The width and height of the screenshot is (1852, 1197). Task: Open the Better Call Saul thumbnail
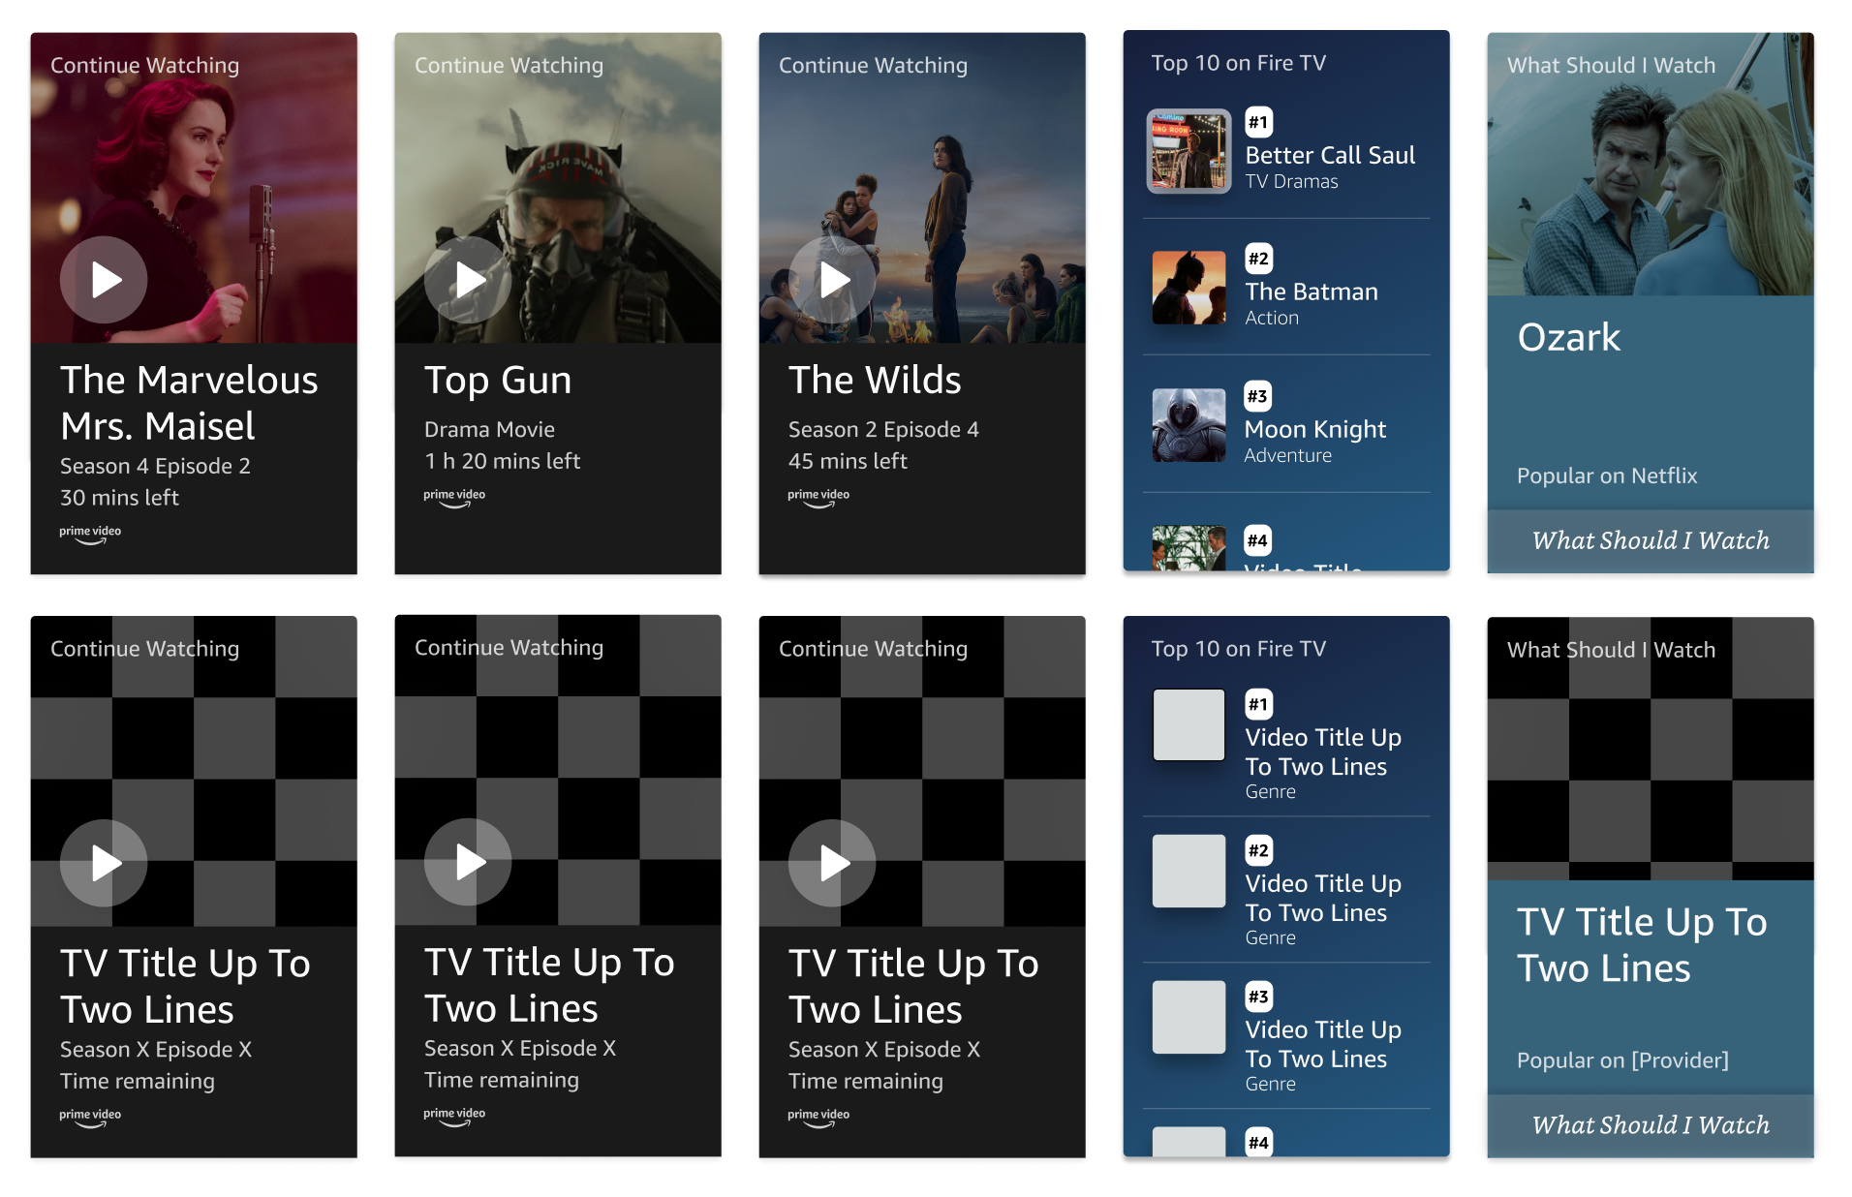pyautogui.click(x=1188, y=150)
